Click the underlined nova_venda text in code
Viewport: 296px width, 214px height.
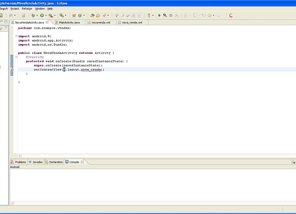91,69
